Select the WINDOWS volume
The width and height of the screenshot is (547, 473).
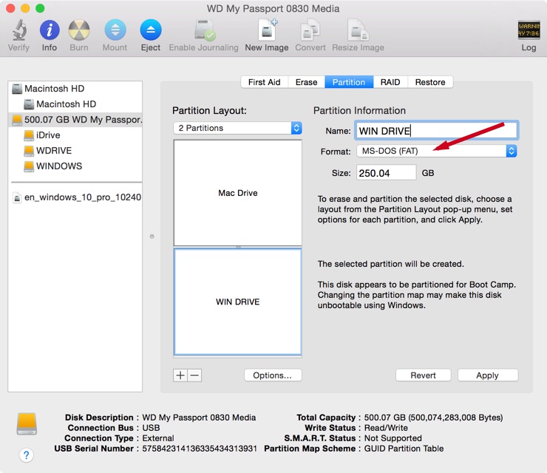pos(75,166)
